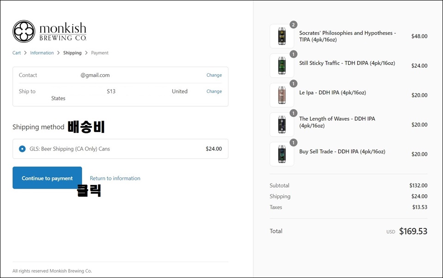Select 'Socrates' Philosophies and Hypotheses' product name
The width and height of the screenshot is (443, 278).
347,36
